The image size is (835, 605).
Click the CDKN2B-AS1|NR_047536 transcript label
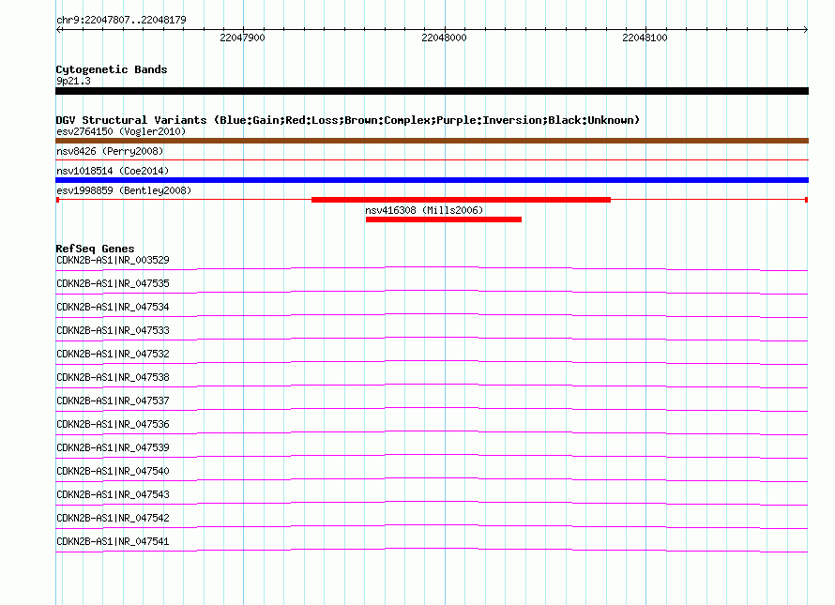click(x=113, y=424)
